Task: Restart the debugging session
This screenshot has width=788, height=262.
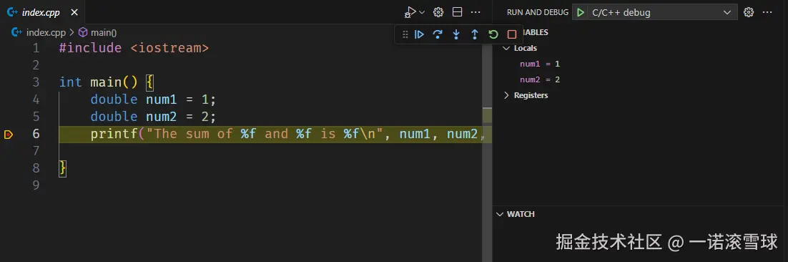Action: [x=493, y=34]
